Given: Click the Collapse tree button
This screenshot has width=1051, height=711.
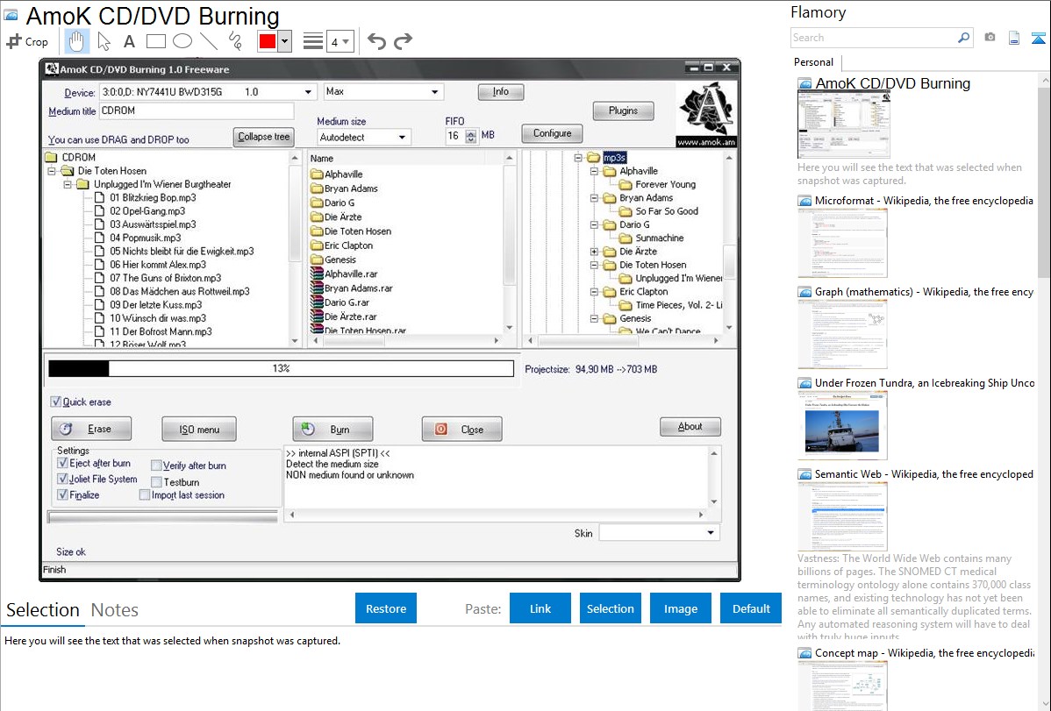Looking at the screenshot, I should [263, 137].
